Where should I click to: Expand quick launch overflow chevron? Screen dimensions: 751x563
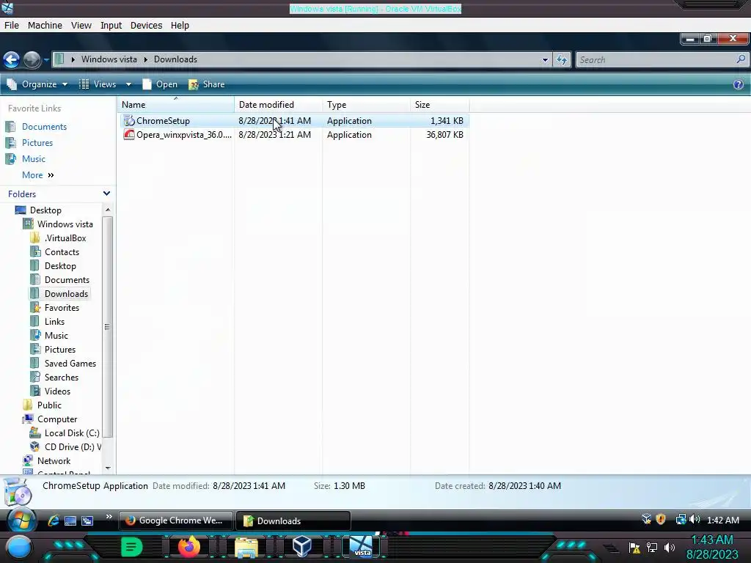(109, 517)
